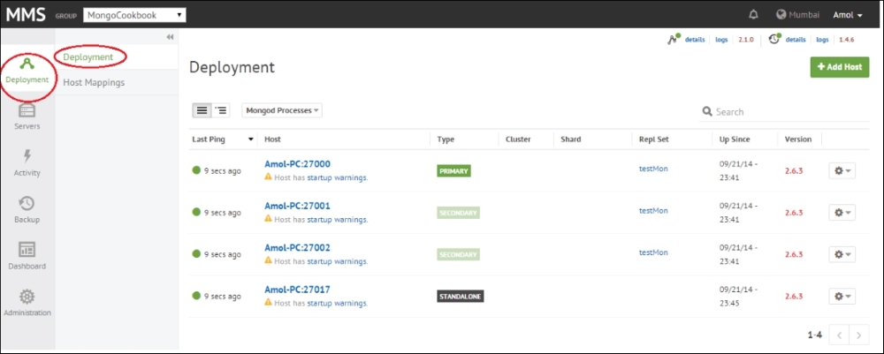Open the Amol-PC:27017 host link
The height and width of the screenshot is (354, 884).
point(297,290)
